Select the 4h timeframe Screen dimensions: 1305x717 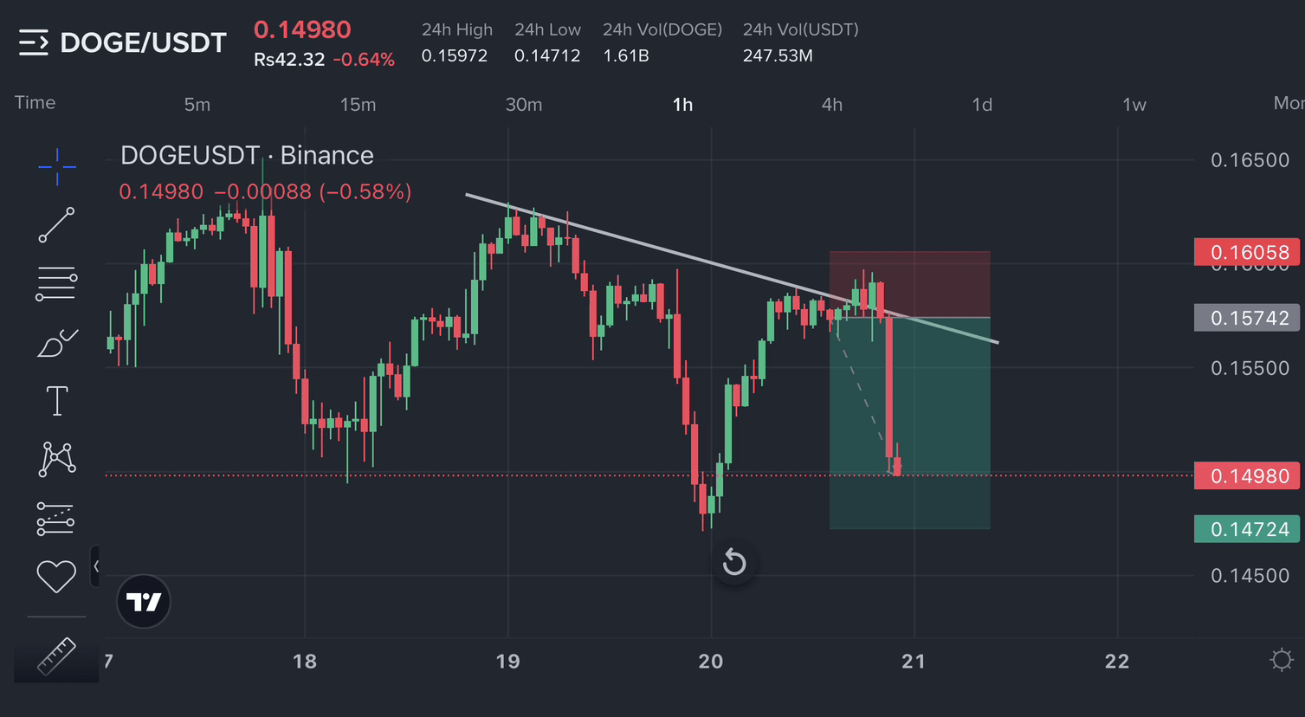(832, 105)
